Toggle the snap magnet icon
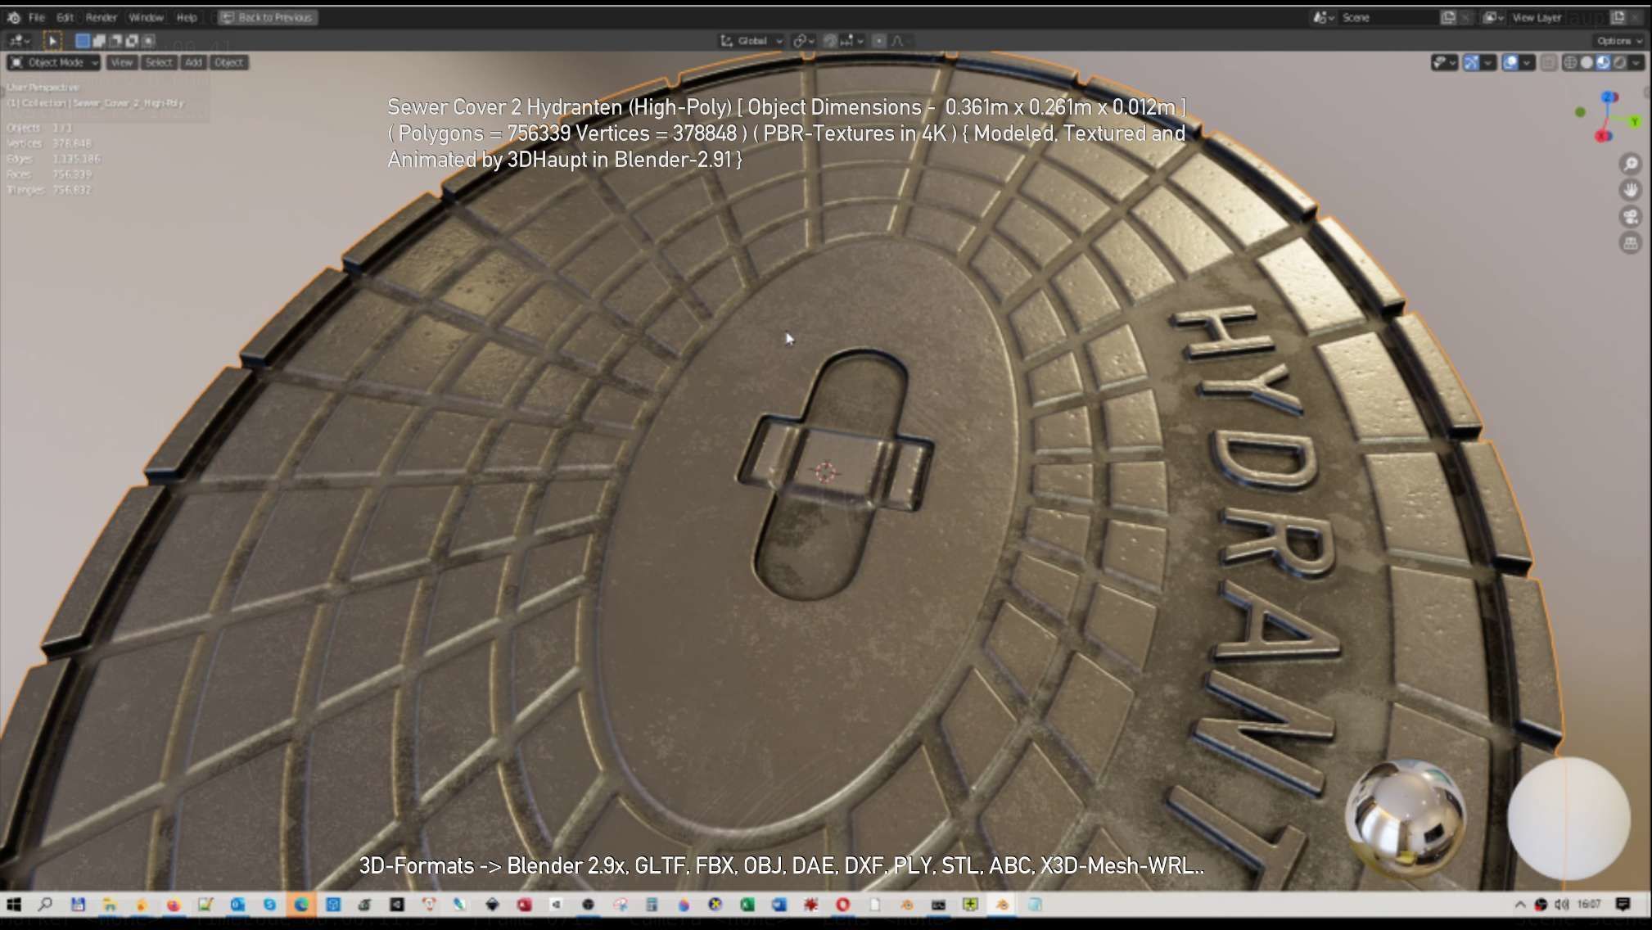The width and height of the screenshot is (1652, 930). 829,40
